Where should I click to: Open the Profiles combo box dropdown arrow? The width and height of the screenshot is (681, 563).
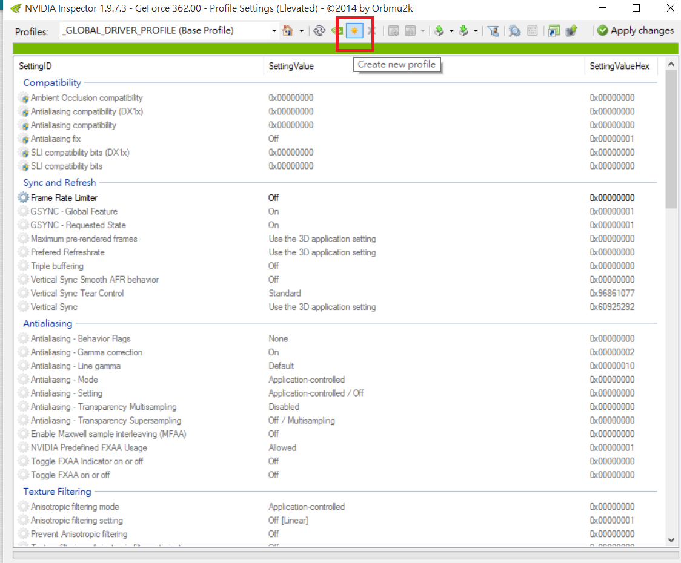pos(274,31)
